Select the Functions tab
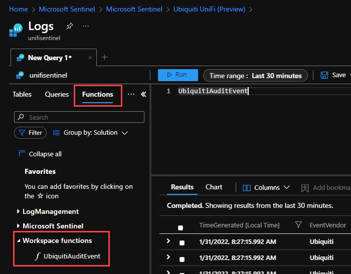This screenshot has width=351, height=274. (98, 95)
